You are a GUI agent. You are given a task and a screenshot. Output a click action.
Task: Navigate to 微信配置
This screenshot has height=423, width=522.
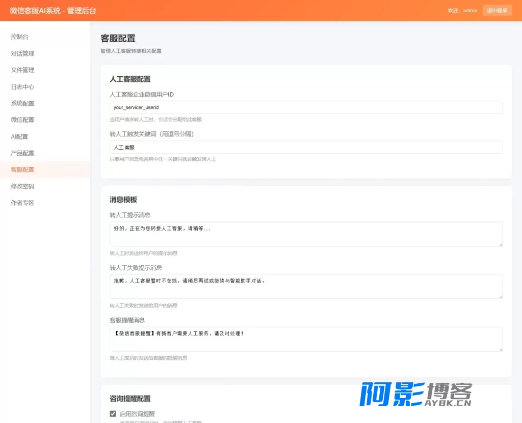click(22, 120)
